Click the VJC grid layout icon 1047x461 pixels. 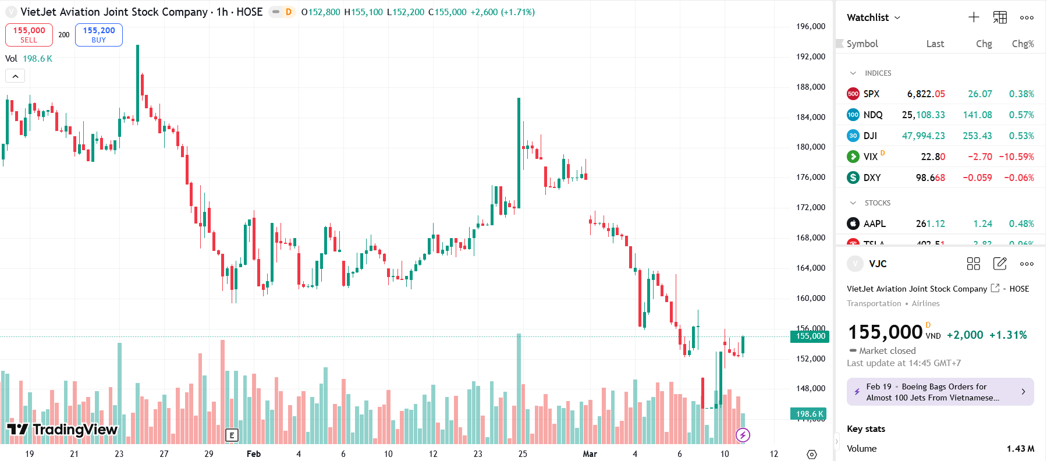(x=973, y=264)
